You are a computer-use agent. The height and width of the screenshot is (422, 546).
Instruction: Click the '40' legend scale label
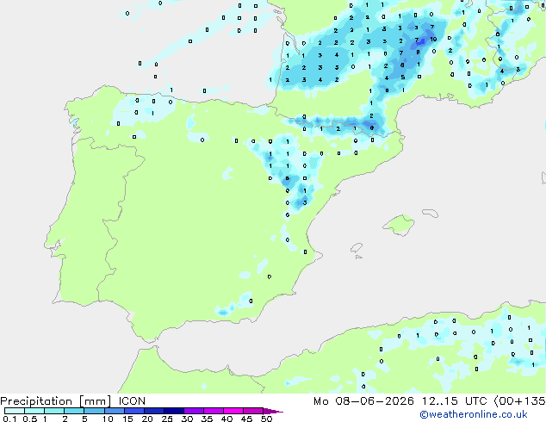(x=226, y=419)
